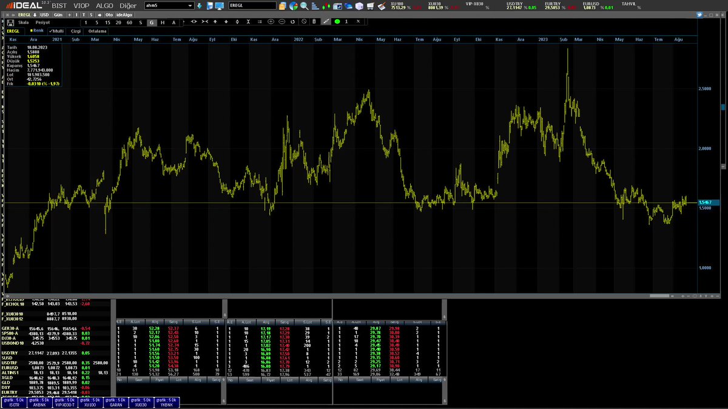Click the trash delete icon in chart toolbar
The height and width of the screenshot is (409, 728).
point(314,21)
